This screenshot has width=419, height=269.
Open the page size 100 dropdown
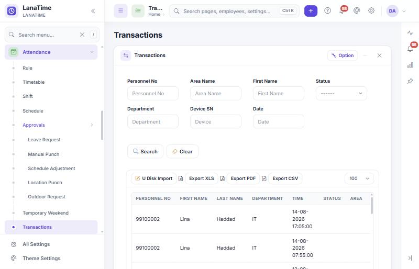359,178
